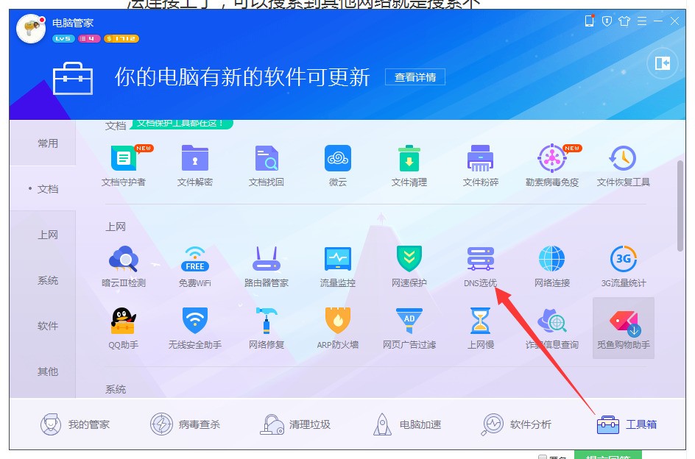
Task: Launch QQ助手 tool
Action: 124,328
